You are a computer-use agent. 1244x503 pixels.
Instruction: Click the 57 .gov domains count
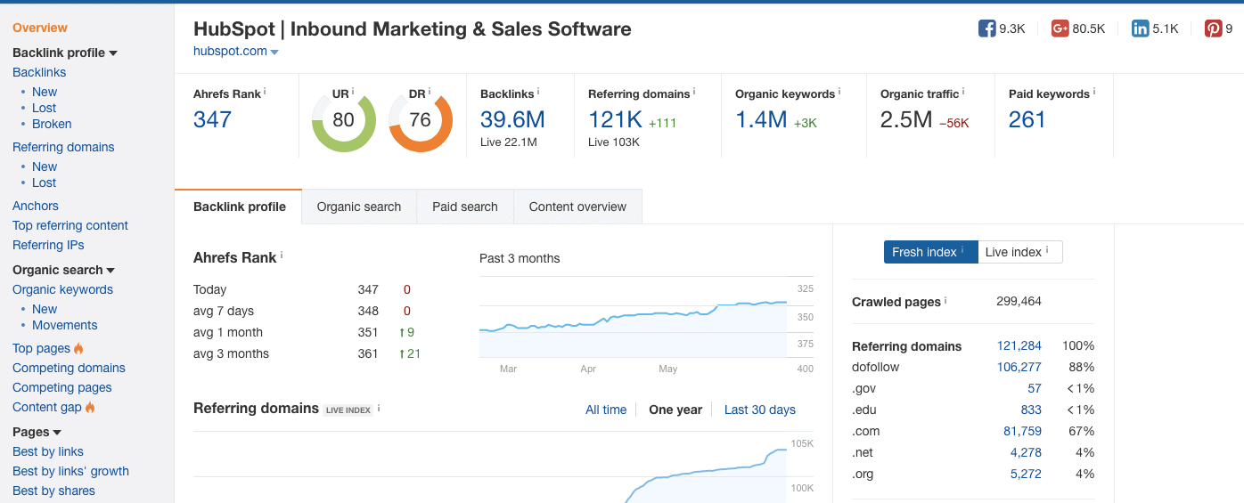tap(1034, 388)
